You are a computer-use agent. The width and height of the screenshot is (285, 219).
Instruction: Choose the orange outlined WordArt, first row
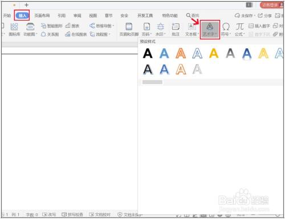181,53
